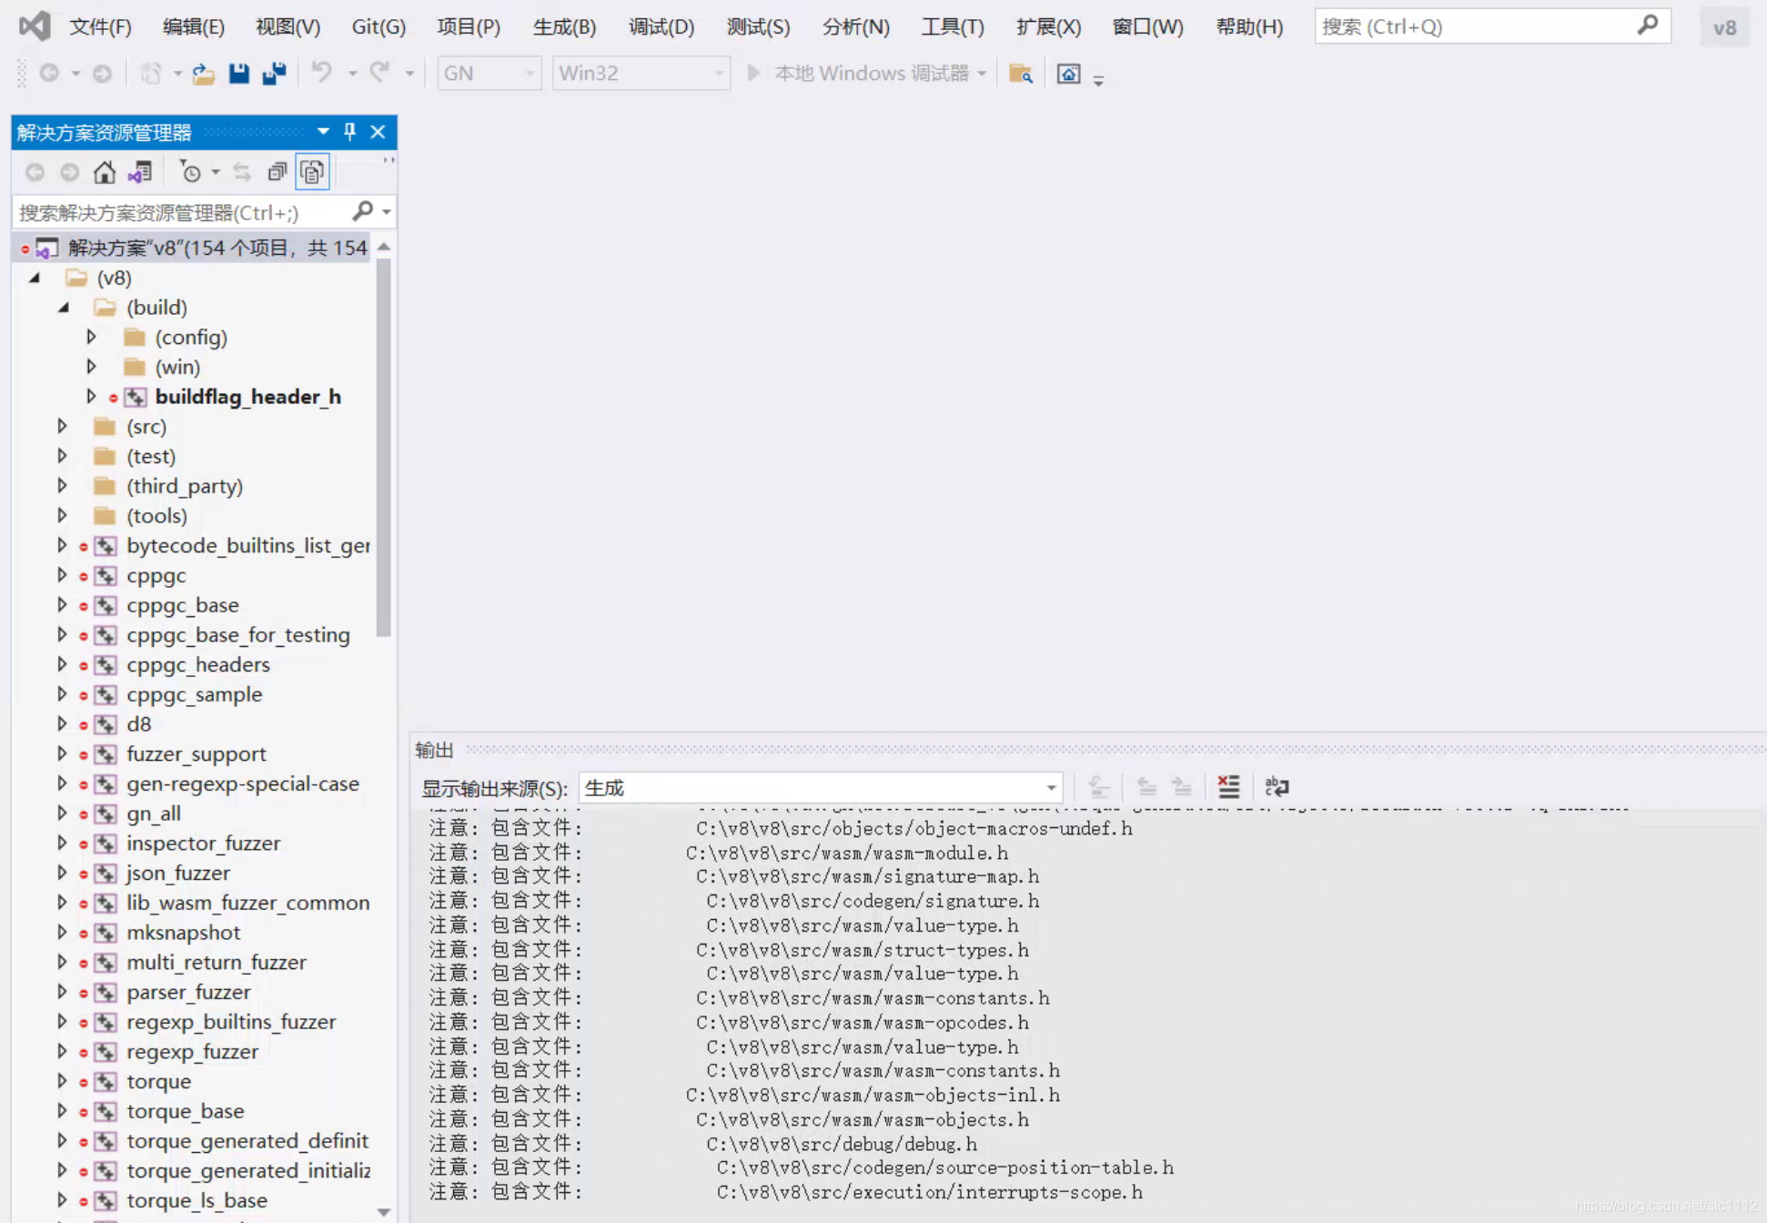This screenshot has height=1223, width=1767.
Task: Select the solution 'v8' root node
Action: pyautogui.click(x=193, y=248)
